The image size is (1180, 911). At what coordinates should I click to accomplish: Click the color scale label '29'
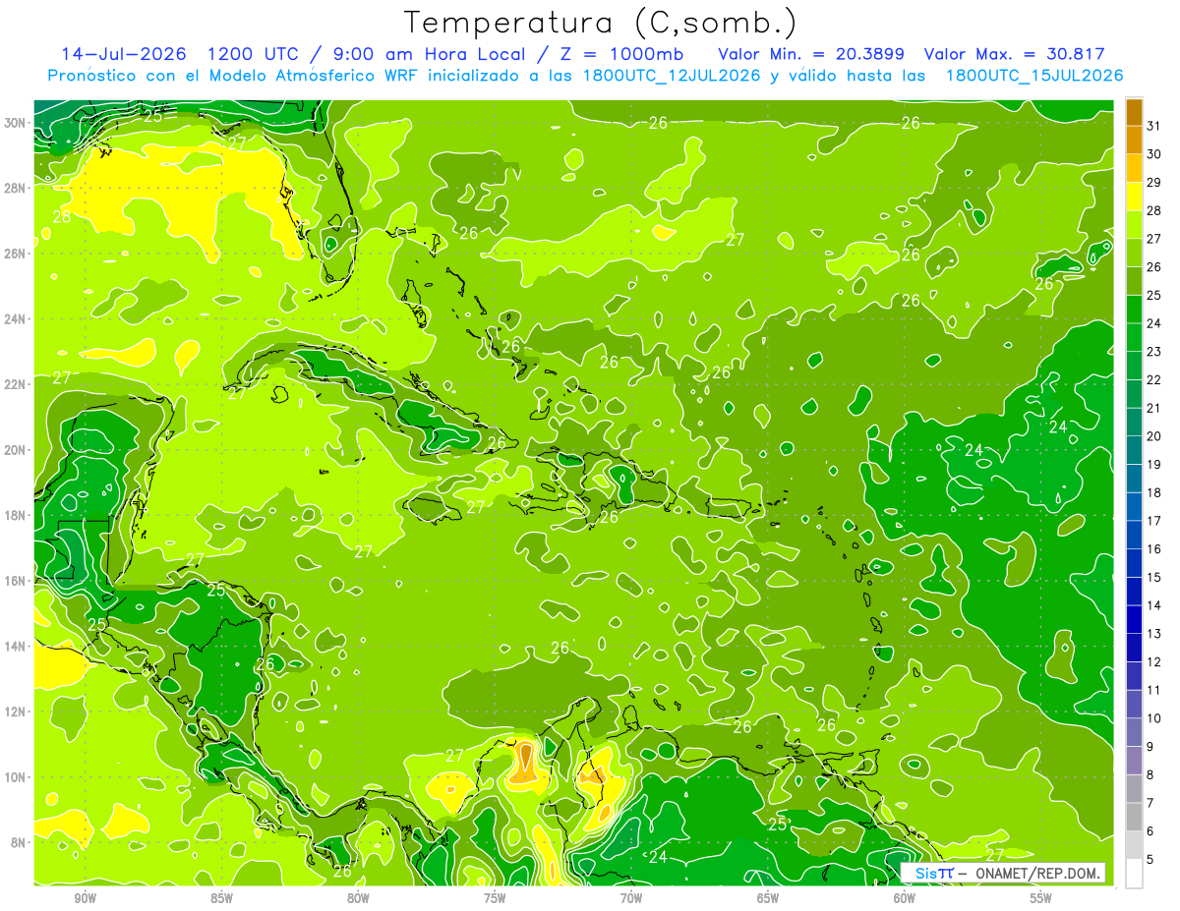pos(1154,183)
